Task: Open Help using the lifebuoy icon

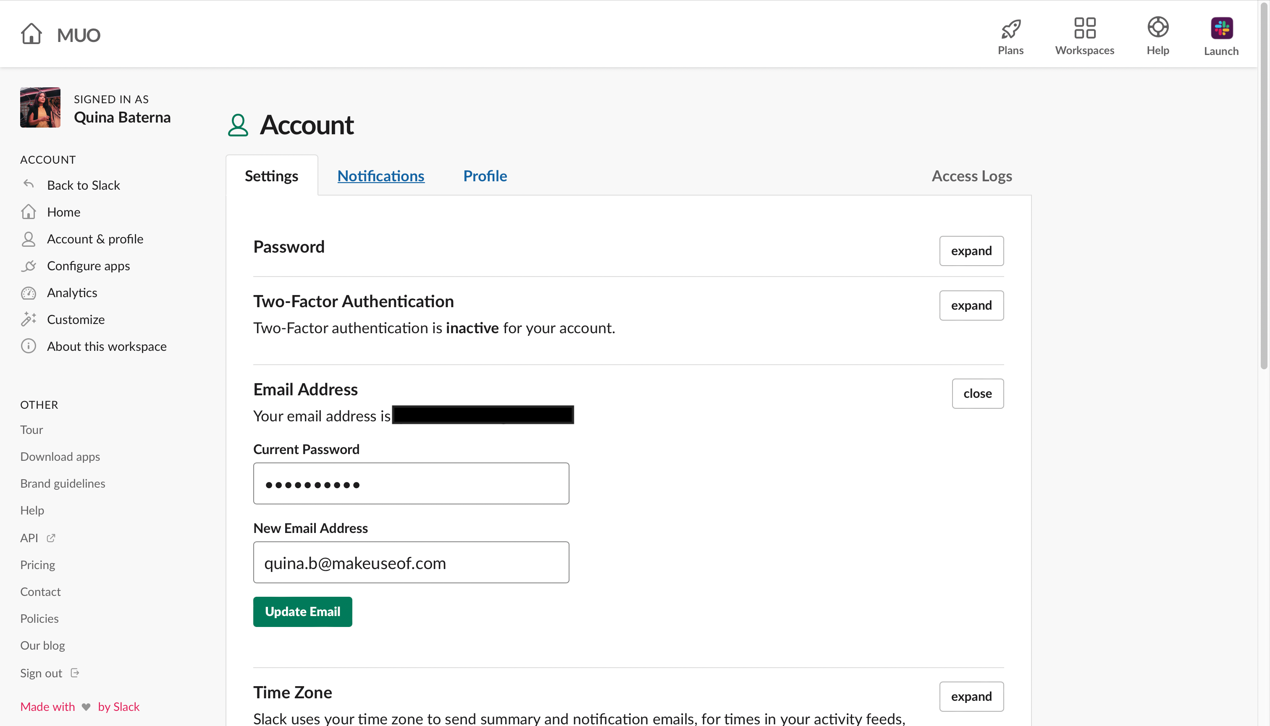Action: click(1158, 35)
